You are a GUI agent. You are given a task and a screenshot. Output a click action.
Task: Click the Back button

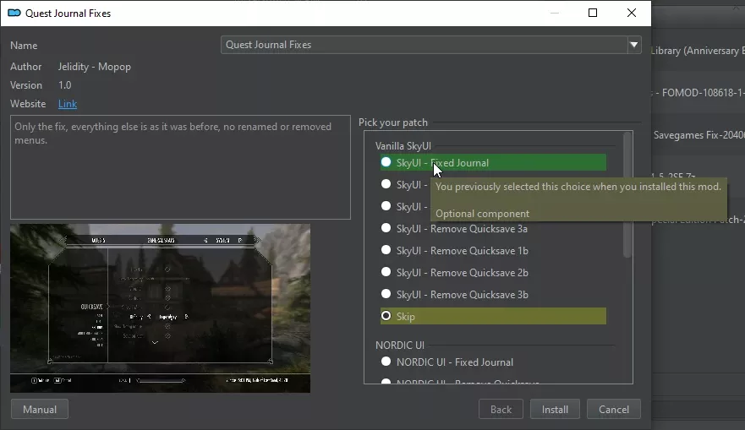[501, 409]
